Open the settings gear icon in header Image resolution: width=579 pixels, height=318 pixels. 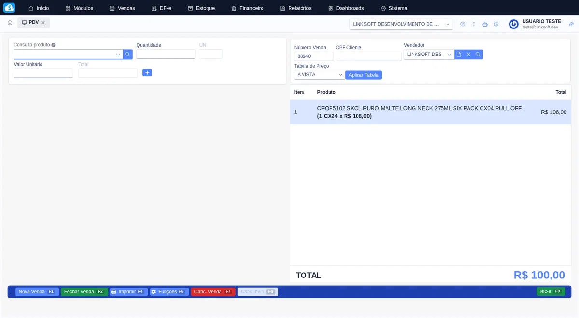pyautogui.click(x=496, y=24)
